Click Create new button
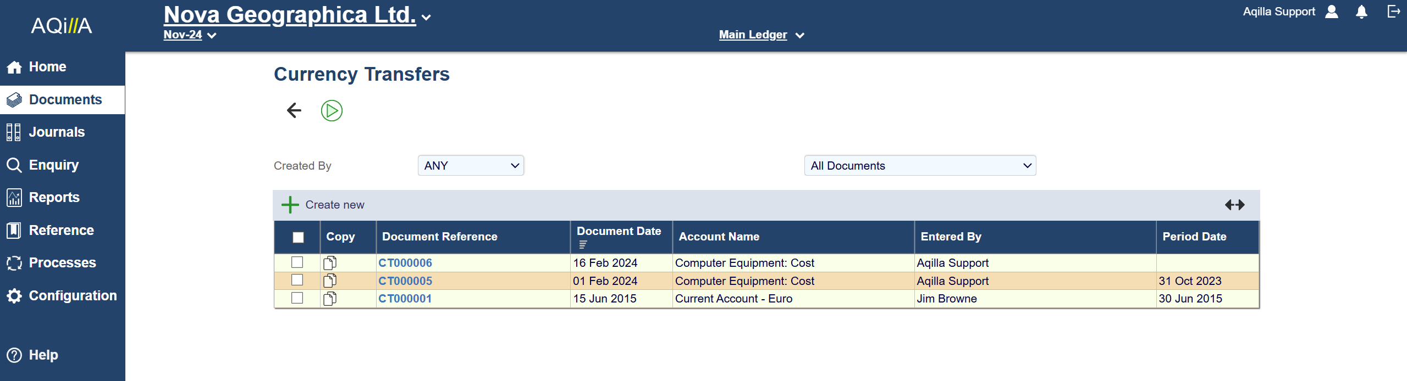 pyautogui.click(x=323, y=205)
